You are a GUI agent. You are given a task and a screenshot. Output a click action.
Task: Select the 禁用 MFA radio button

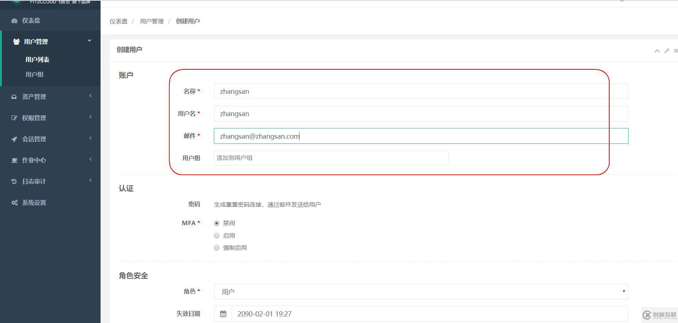point(216,223)
